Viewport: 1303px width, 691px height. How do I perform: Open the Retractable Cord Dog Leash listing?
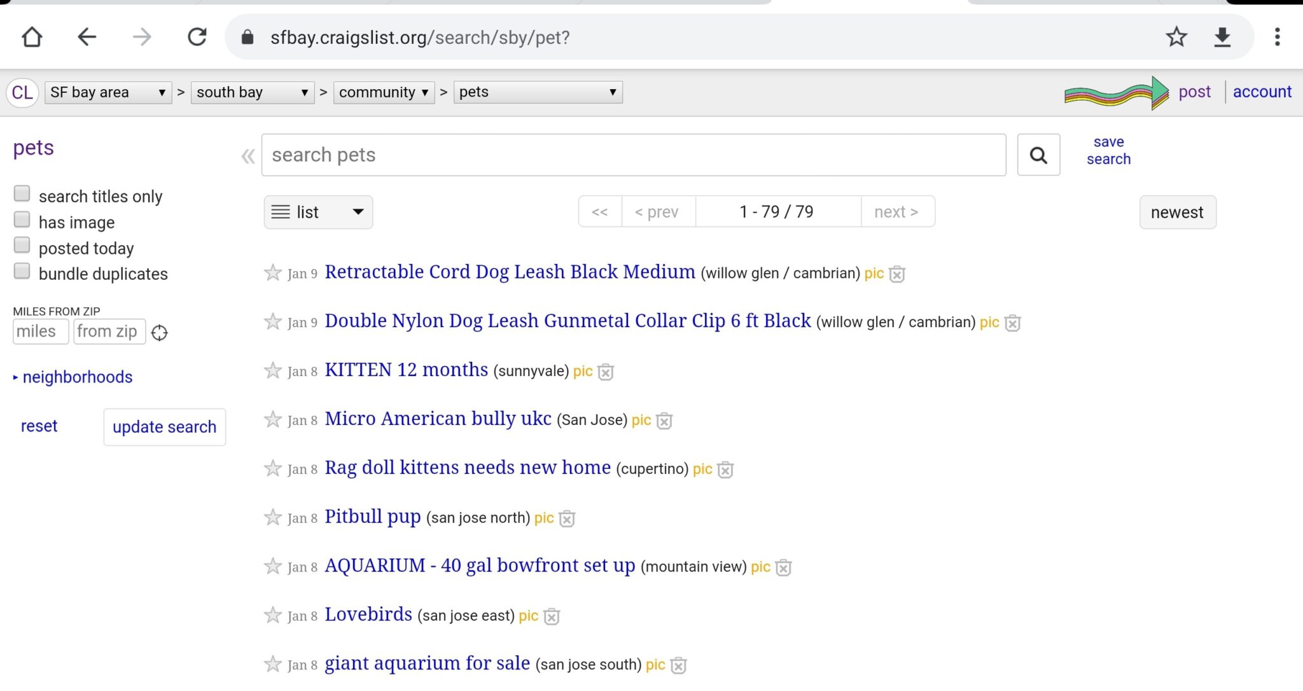(x=510, y=272)
